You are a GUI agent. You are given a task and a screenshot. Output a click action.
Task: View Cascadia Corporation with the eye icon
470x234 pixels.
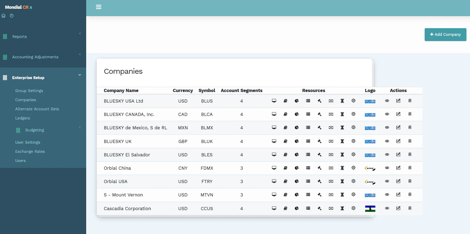[x=387, y=208]
